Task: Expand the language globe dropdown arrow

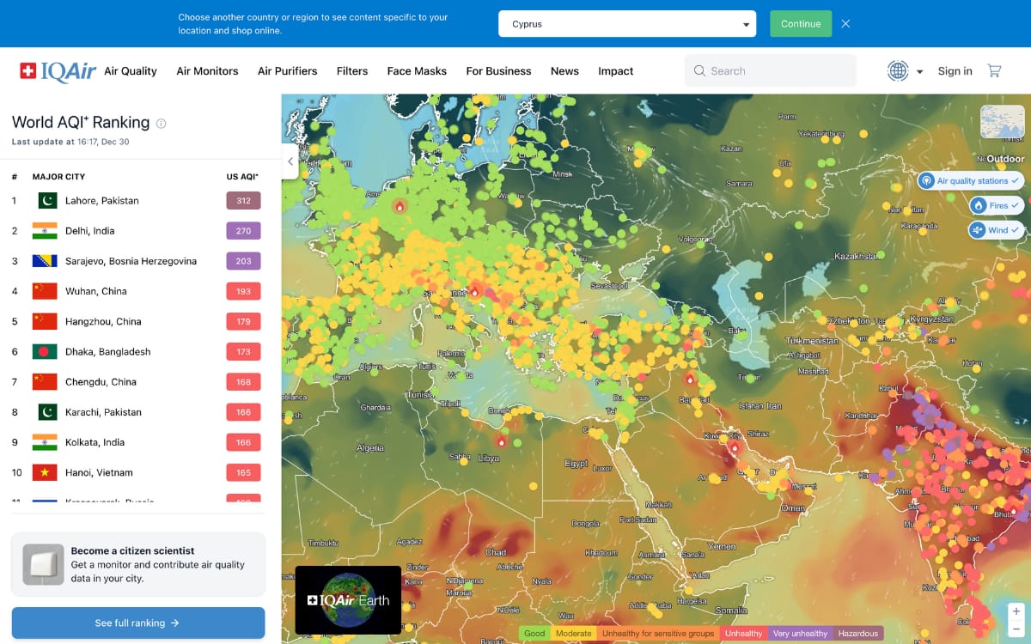Action: tap(920, 72)
